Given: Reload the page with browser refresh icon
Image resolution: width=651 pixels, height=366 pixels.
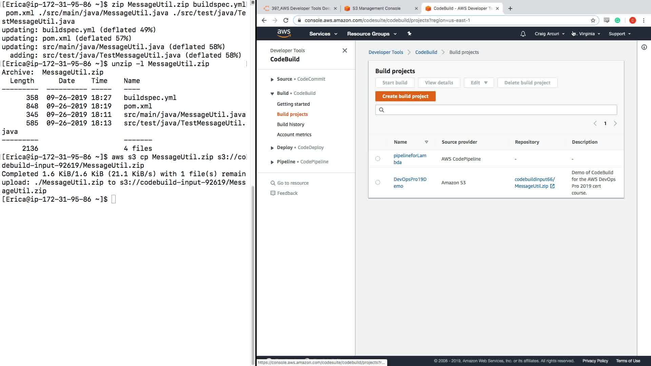Looking at the screenshot, I should coord(286,20).
